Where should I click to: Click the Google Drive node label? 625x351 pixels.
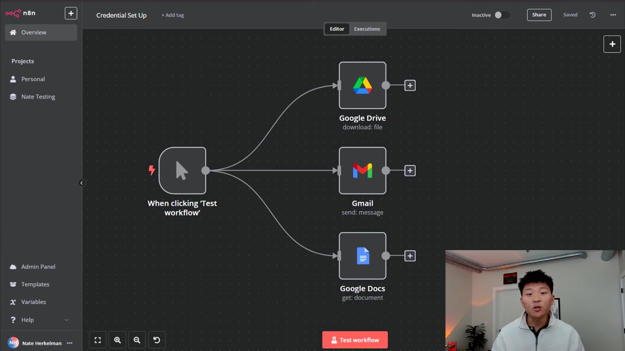tap(363, 118)
